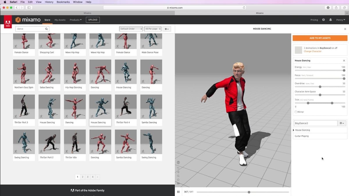Select the pan camera icon in viewer
The height and width of the screenshot is (196, 349).
click(x=178, y=172)
